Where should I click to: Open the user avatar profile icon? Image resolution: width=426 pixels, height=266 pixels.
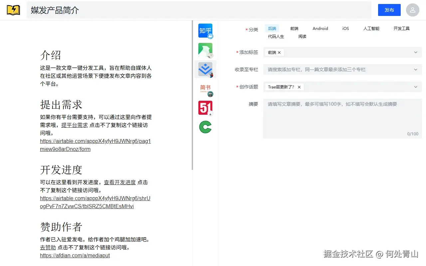click(x=412, y=10)
